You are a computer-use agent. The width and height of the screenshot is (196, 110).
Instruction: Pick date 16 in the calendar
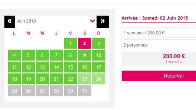tap(85, 67)
